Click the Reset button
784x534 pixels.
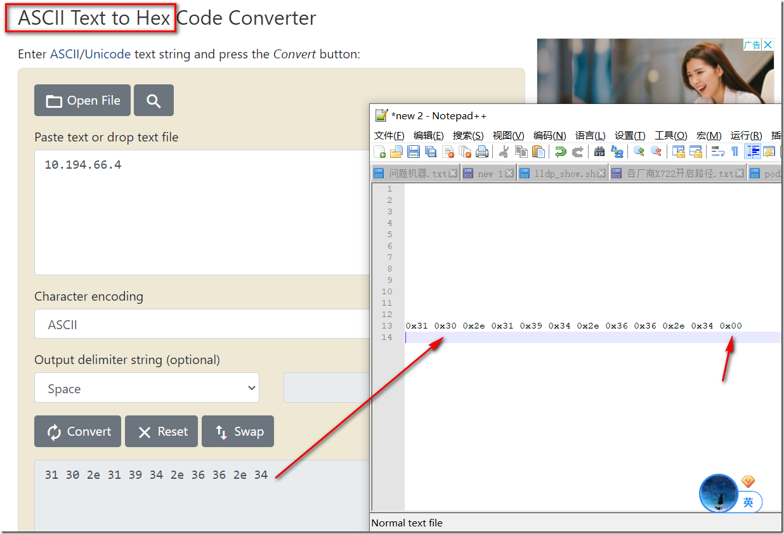[x=162, y=431]
